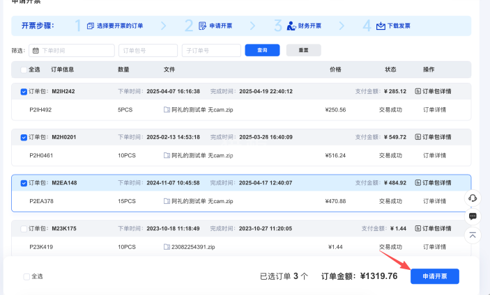Click the step 3 finance invoicing icon
The height and width of the screenshot is (295, 490).
[291, 26]
